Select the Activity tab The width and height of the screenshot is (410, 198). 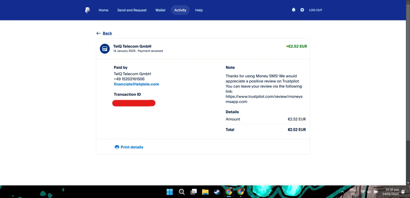click(180, 10)
